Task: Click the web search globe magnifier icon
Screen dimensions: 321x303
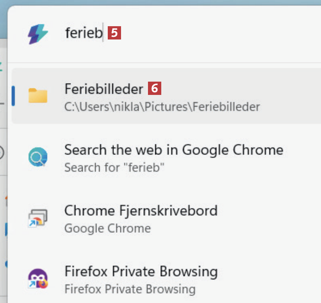Action: tap(38, 157)
